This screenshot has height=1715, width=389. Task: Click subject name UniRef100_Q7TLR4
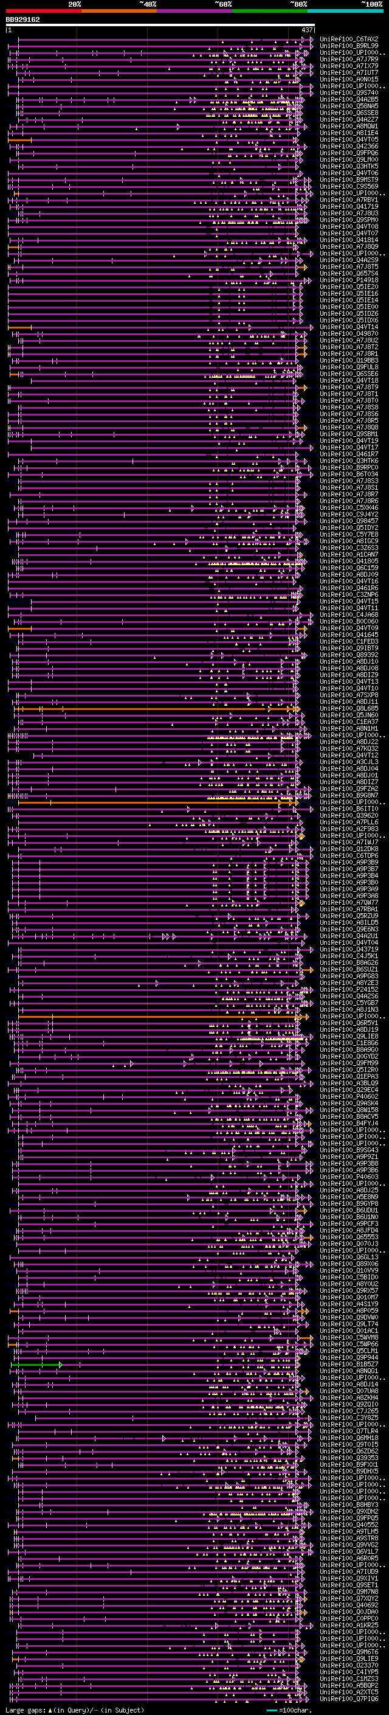[x=349, y=1431]
